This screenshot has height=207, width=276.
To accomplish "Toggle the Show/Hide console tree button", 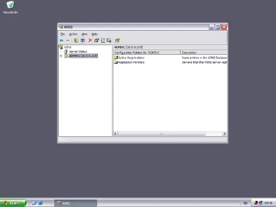I will coord(82,41).
